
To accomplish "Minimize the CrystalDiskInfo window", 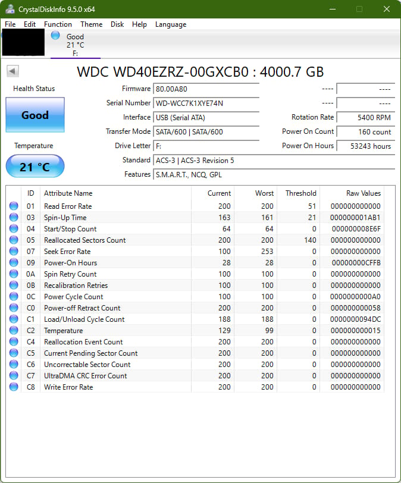I will tap(333, 9).
